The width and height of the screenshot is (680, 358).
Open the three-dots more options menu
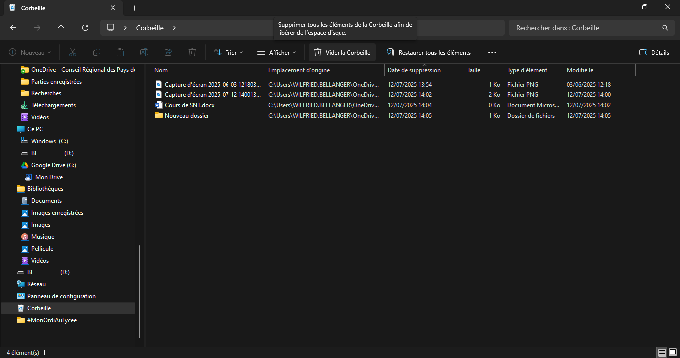(x=492, y=53)
